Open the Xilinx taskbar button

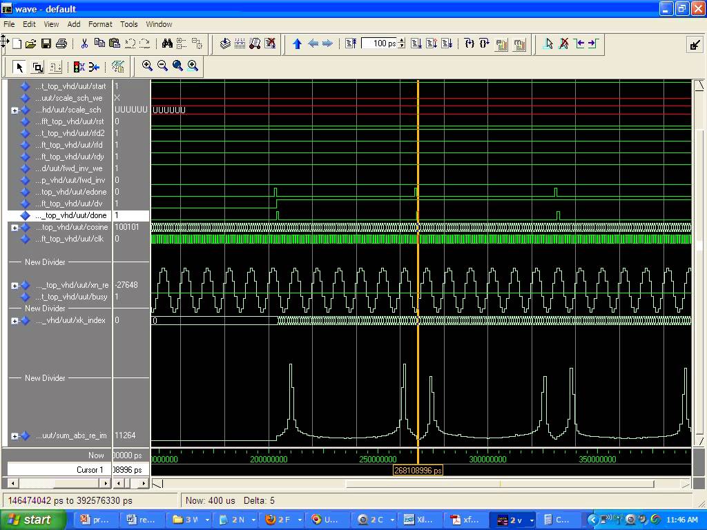[x=420, y=520]
